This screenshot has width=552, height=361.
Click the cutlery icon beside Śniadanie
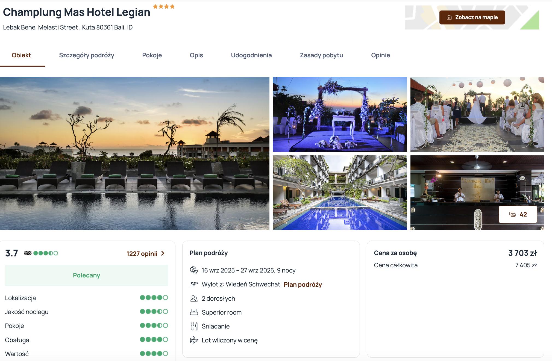coord(194,326)
